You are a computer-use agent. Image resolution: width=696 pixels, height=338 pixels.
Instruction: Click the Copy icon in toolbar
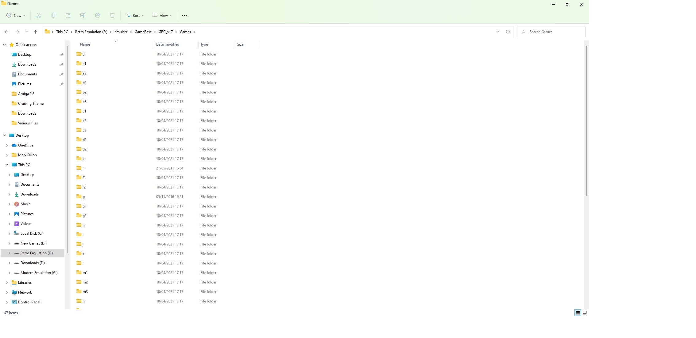click(53, 15)
